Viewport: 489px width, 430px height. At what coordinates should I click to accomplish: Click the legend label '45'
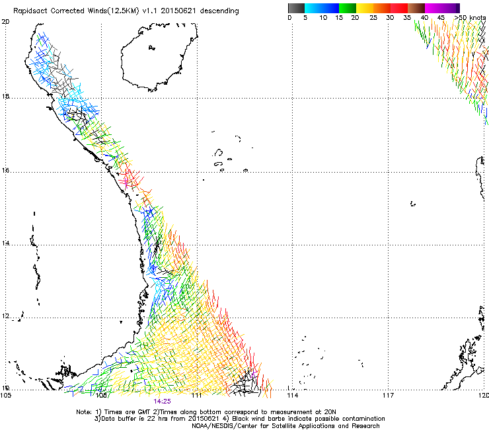[441, 18]
